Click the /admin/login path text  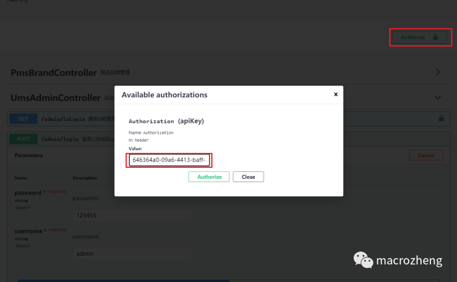pos(60,139)
